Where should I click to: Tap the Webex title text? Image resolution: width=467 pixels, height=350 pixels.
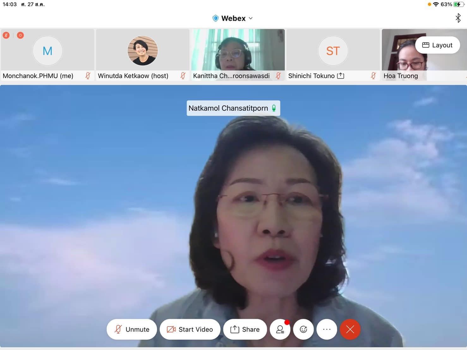tap(233, 18)
